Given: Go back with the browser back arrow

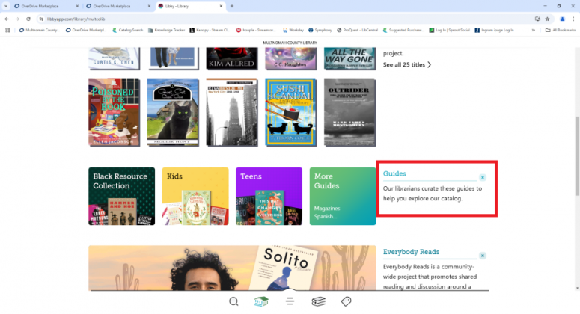Looking at the screenshot, I should 7,19.
